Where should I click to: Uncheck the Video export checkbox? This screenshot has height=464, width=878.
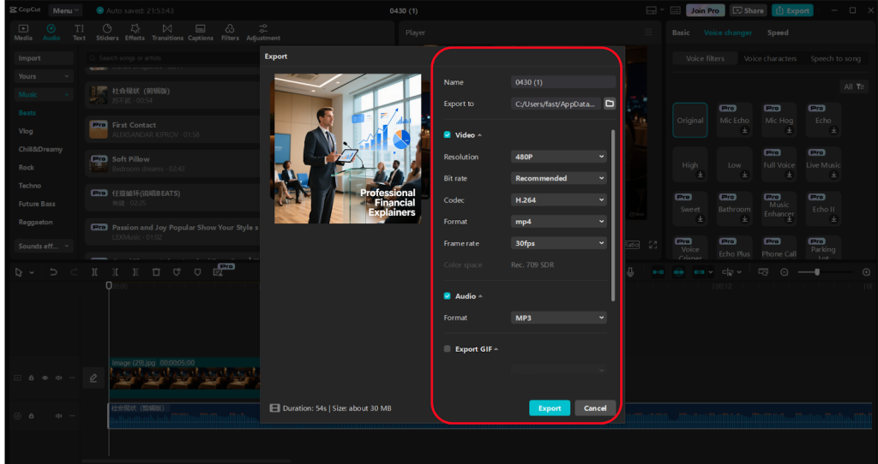[x=448, y=135]
